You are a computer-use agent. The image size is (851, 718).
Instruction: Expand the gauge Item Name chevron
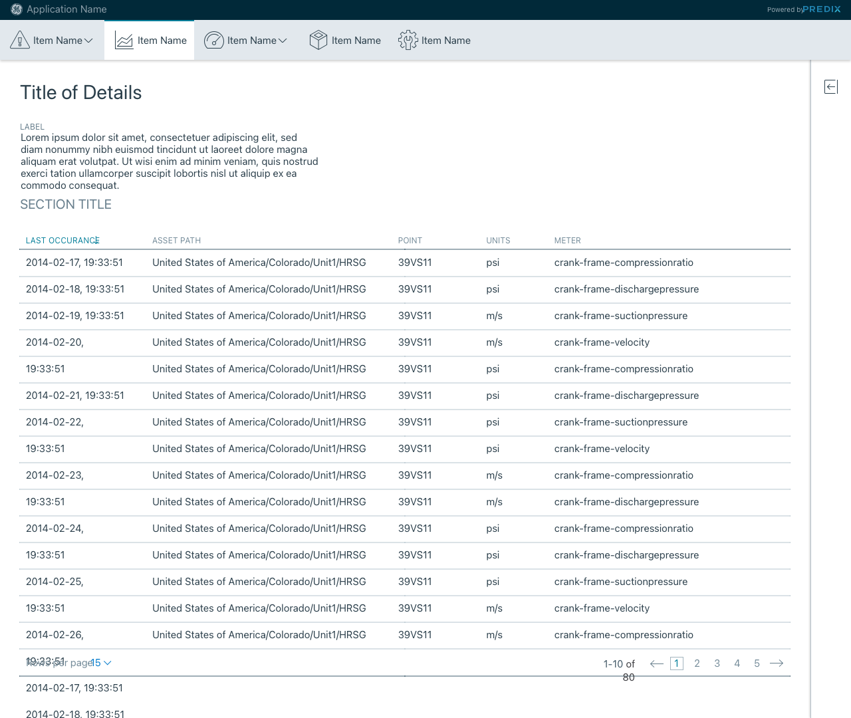[283, 41]
